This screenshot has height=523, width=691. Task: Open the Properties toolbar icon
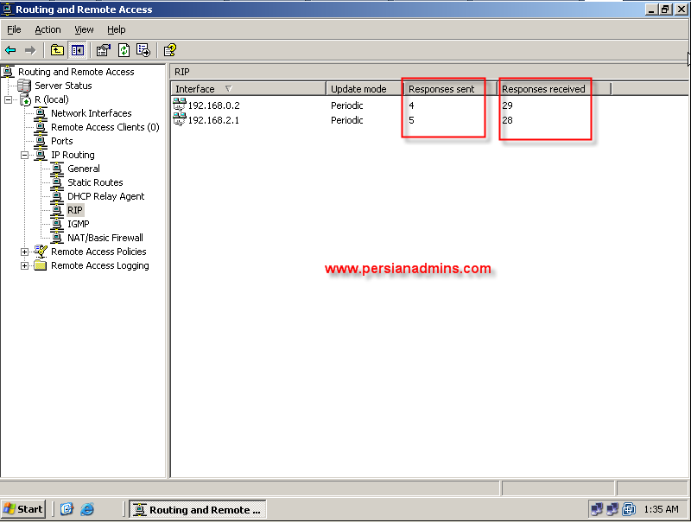103,50
